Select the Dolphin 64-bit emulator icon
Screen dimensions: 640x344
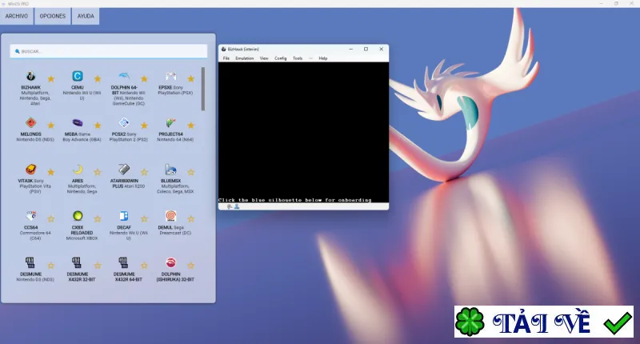coord(124,76)
